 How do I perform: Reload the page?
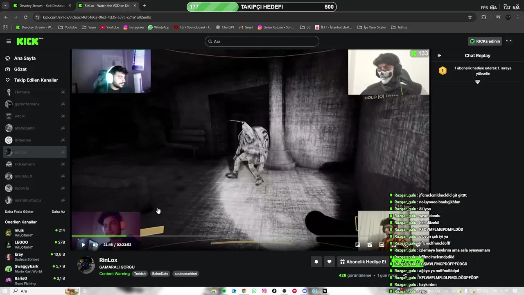point(25,17)
